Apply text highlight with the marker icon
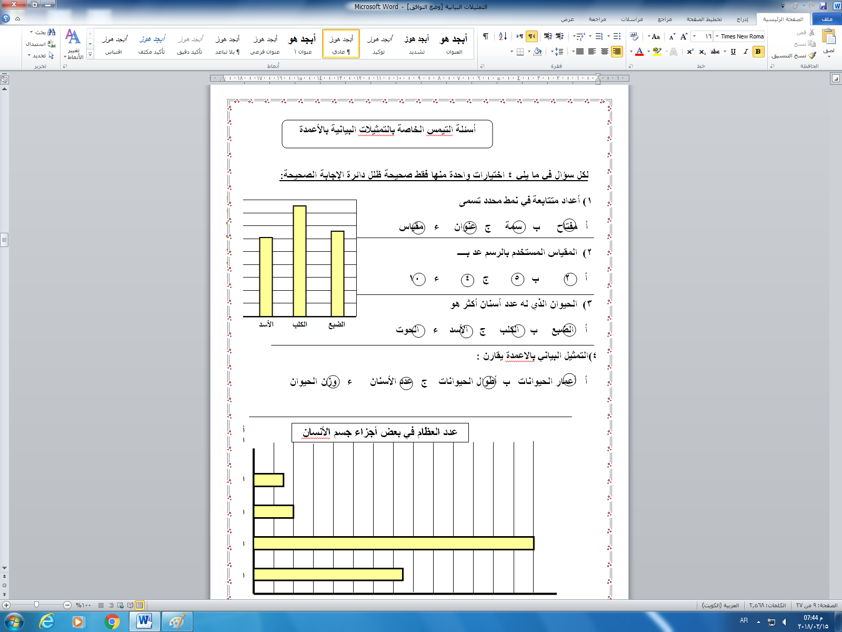This screenshot has height=632, width=842. [x=657, y=51]
